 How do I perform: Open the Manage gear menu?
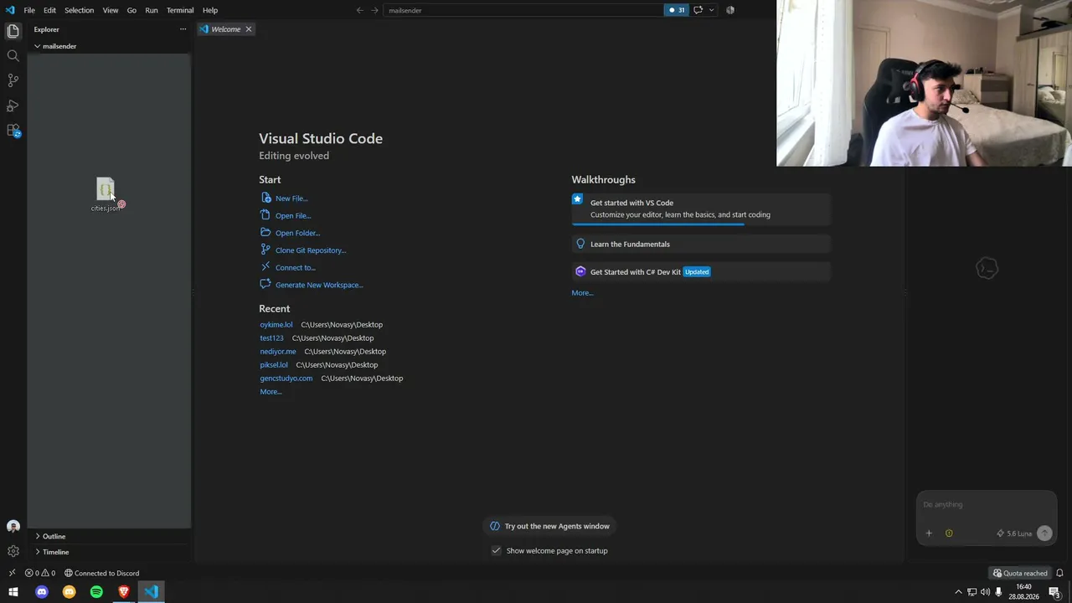13,551
